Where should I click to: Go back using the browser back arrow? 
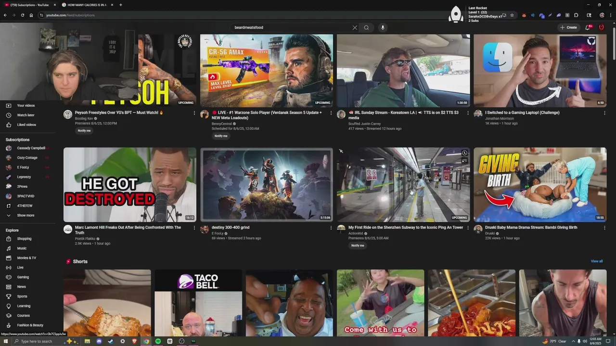click(5, 15)
